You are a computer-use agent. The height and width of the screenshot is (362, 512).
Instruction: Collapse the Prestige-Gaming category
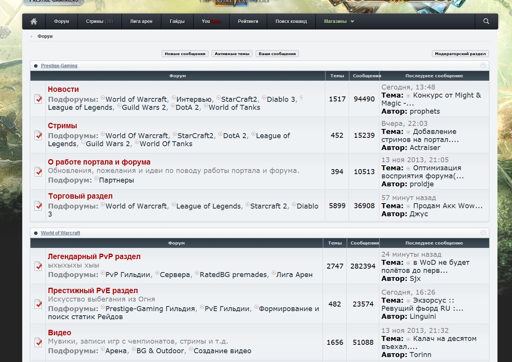483,65
